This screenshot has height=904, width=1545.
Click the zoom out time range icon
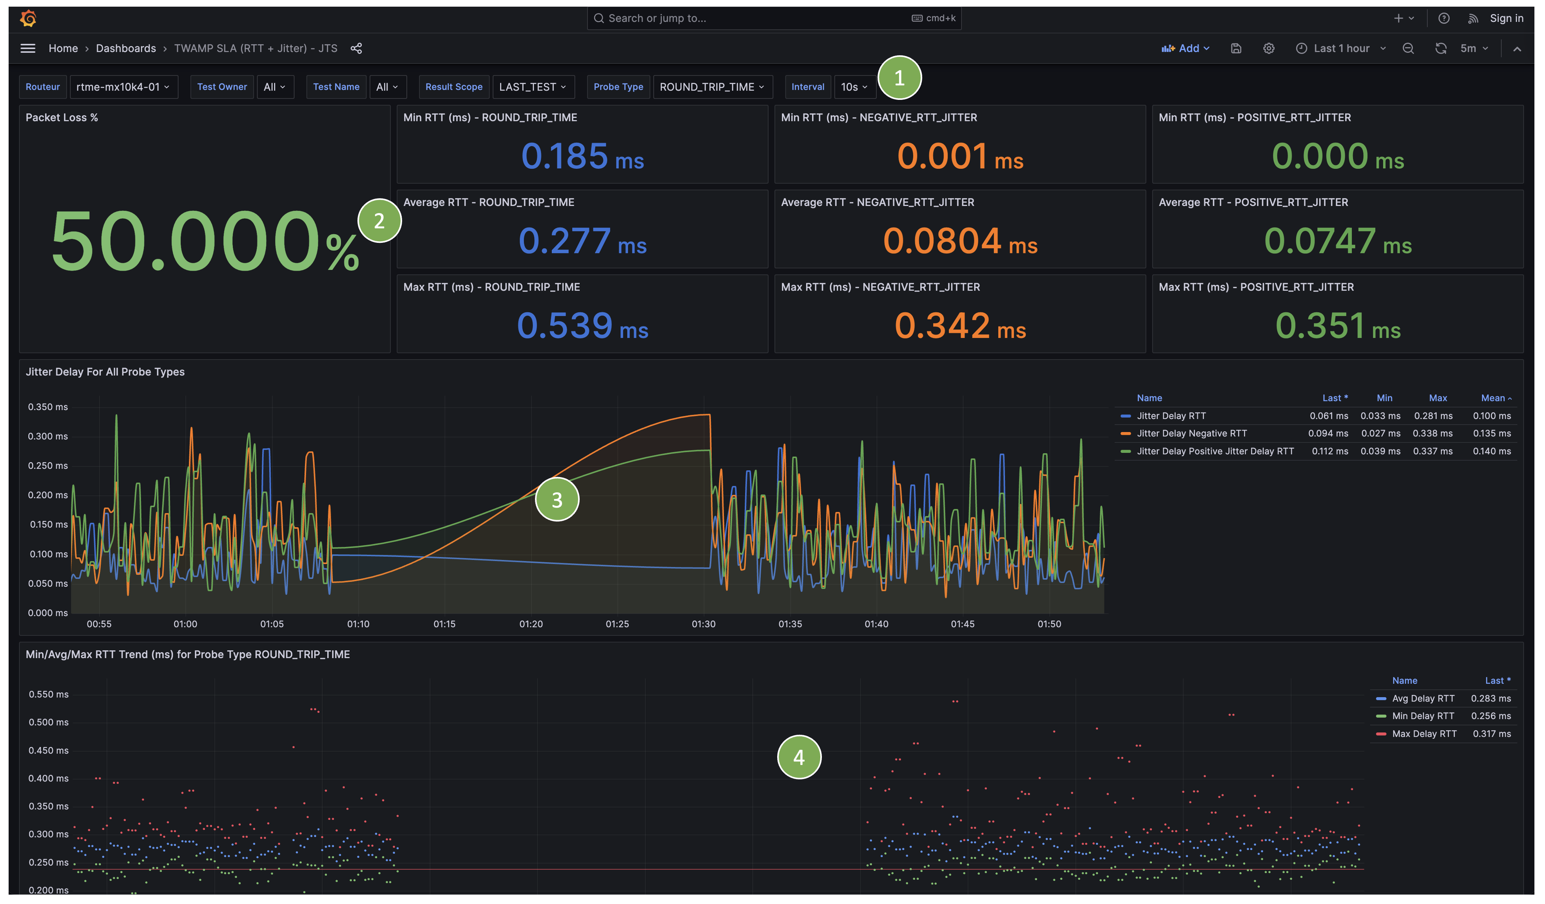1408,49
